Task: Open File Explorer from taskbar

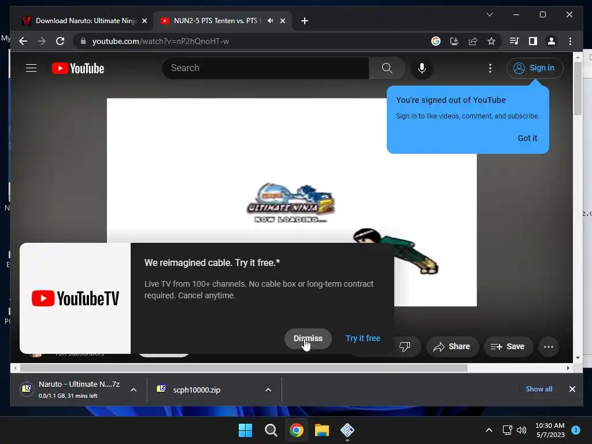Action: (321, 430)
